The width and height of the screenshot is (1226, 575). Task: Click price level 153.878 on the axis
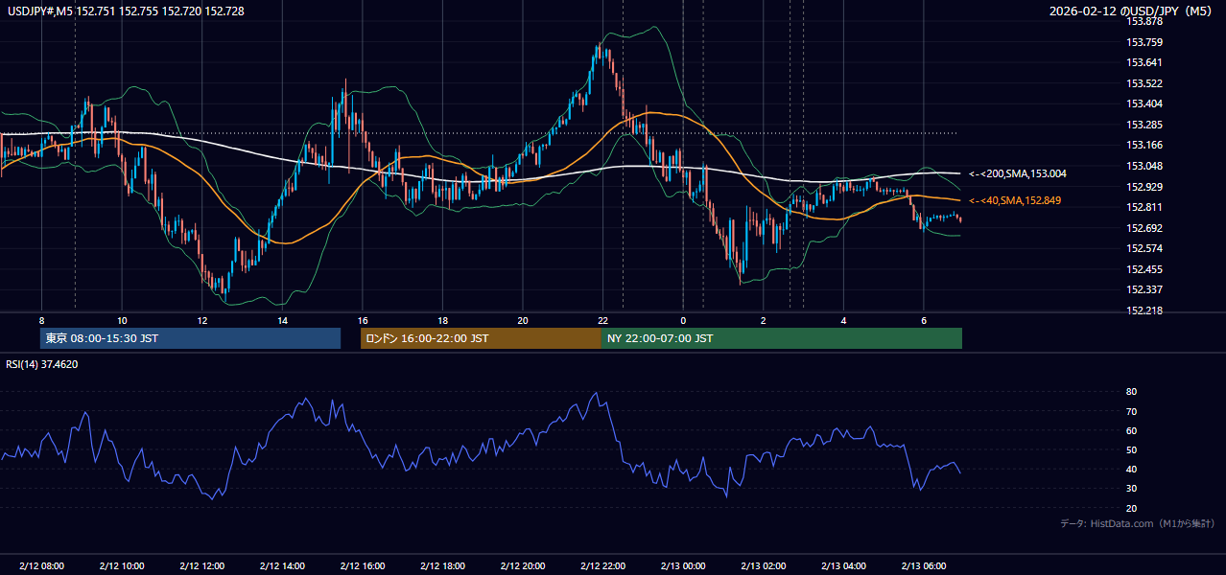click(1144, 21)
